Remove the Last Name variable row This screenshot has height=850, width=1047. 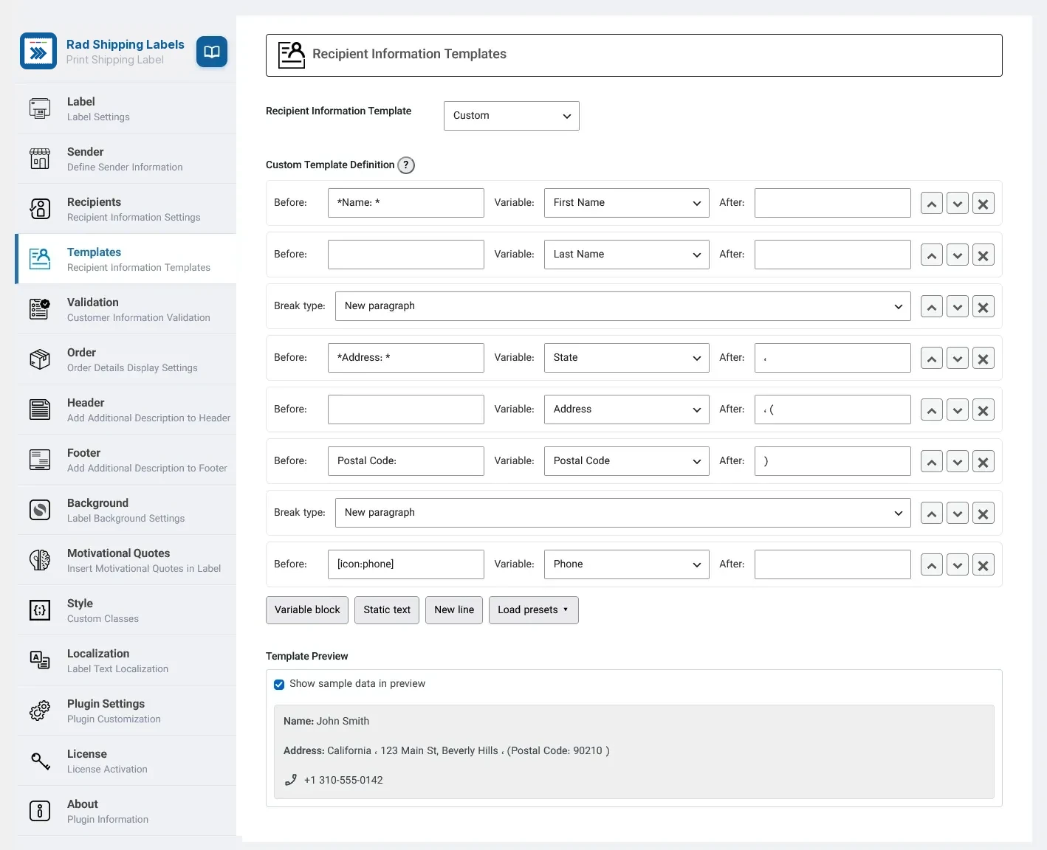[984, 255]
